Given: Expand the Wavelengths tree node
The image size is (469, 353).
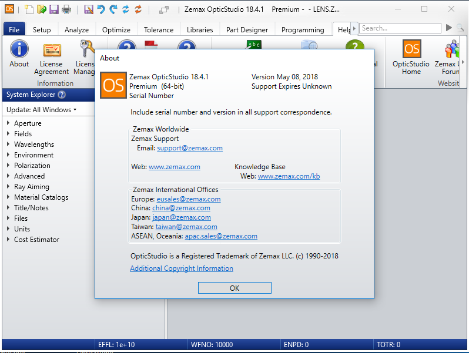Looking at the screenshot, I should [8, 144].
